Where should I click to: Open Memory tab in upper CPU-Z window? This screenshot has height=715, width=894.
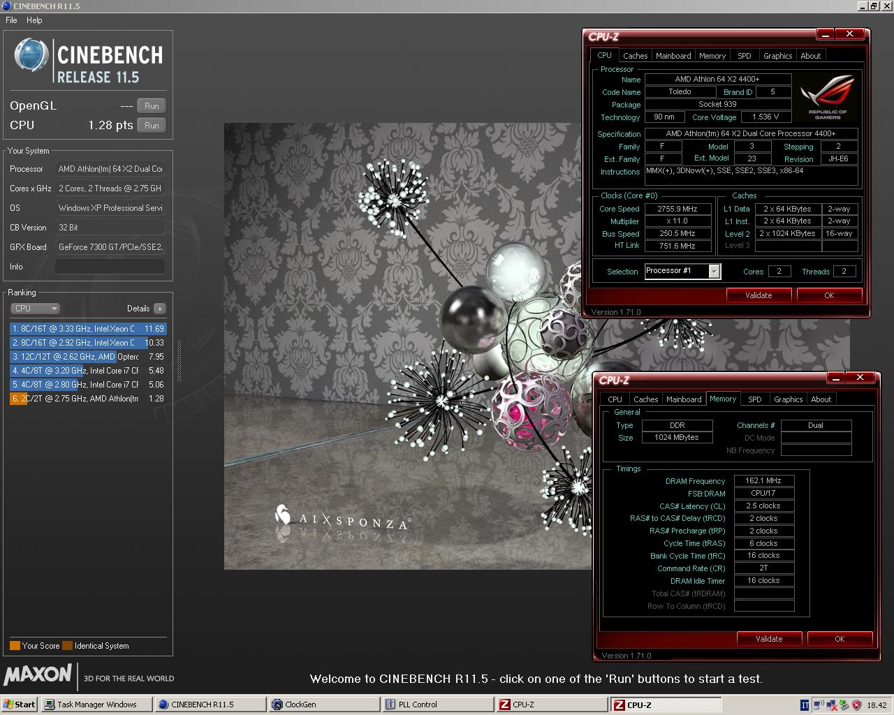click(x=712, y=56)
